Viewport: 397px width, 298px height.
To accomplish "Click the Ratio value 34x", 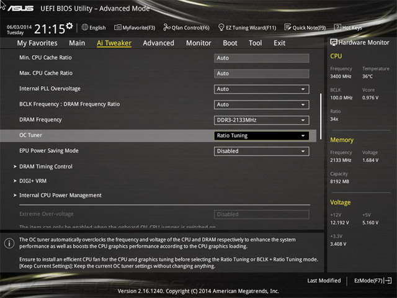I will tap(334, 119).
